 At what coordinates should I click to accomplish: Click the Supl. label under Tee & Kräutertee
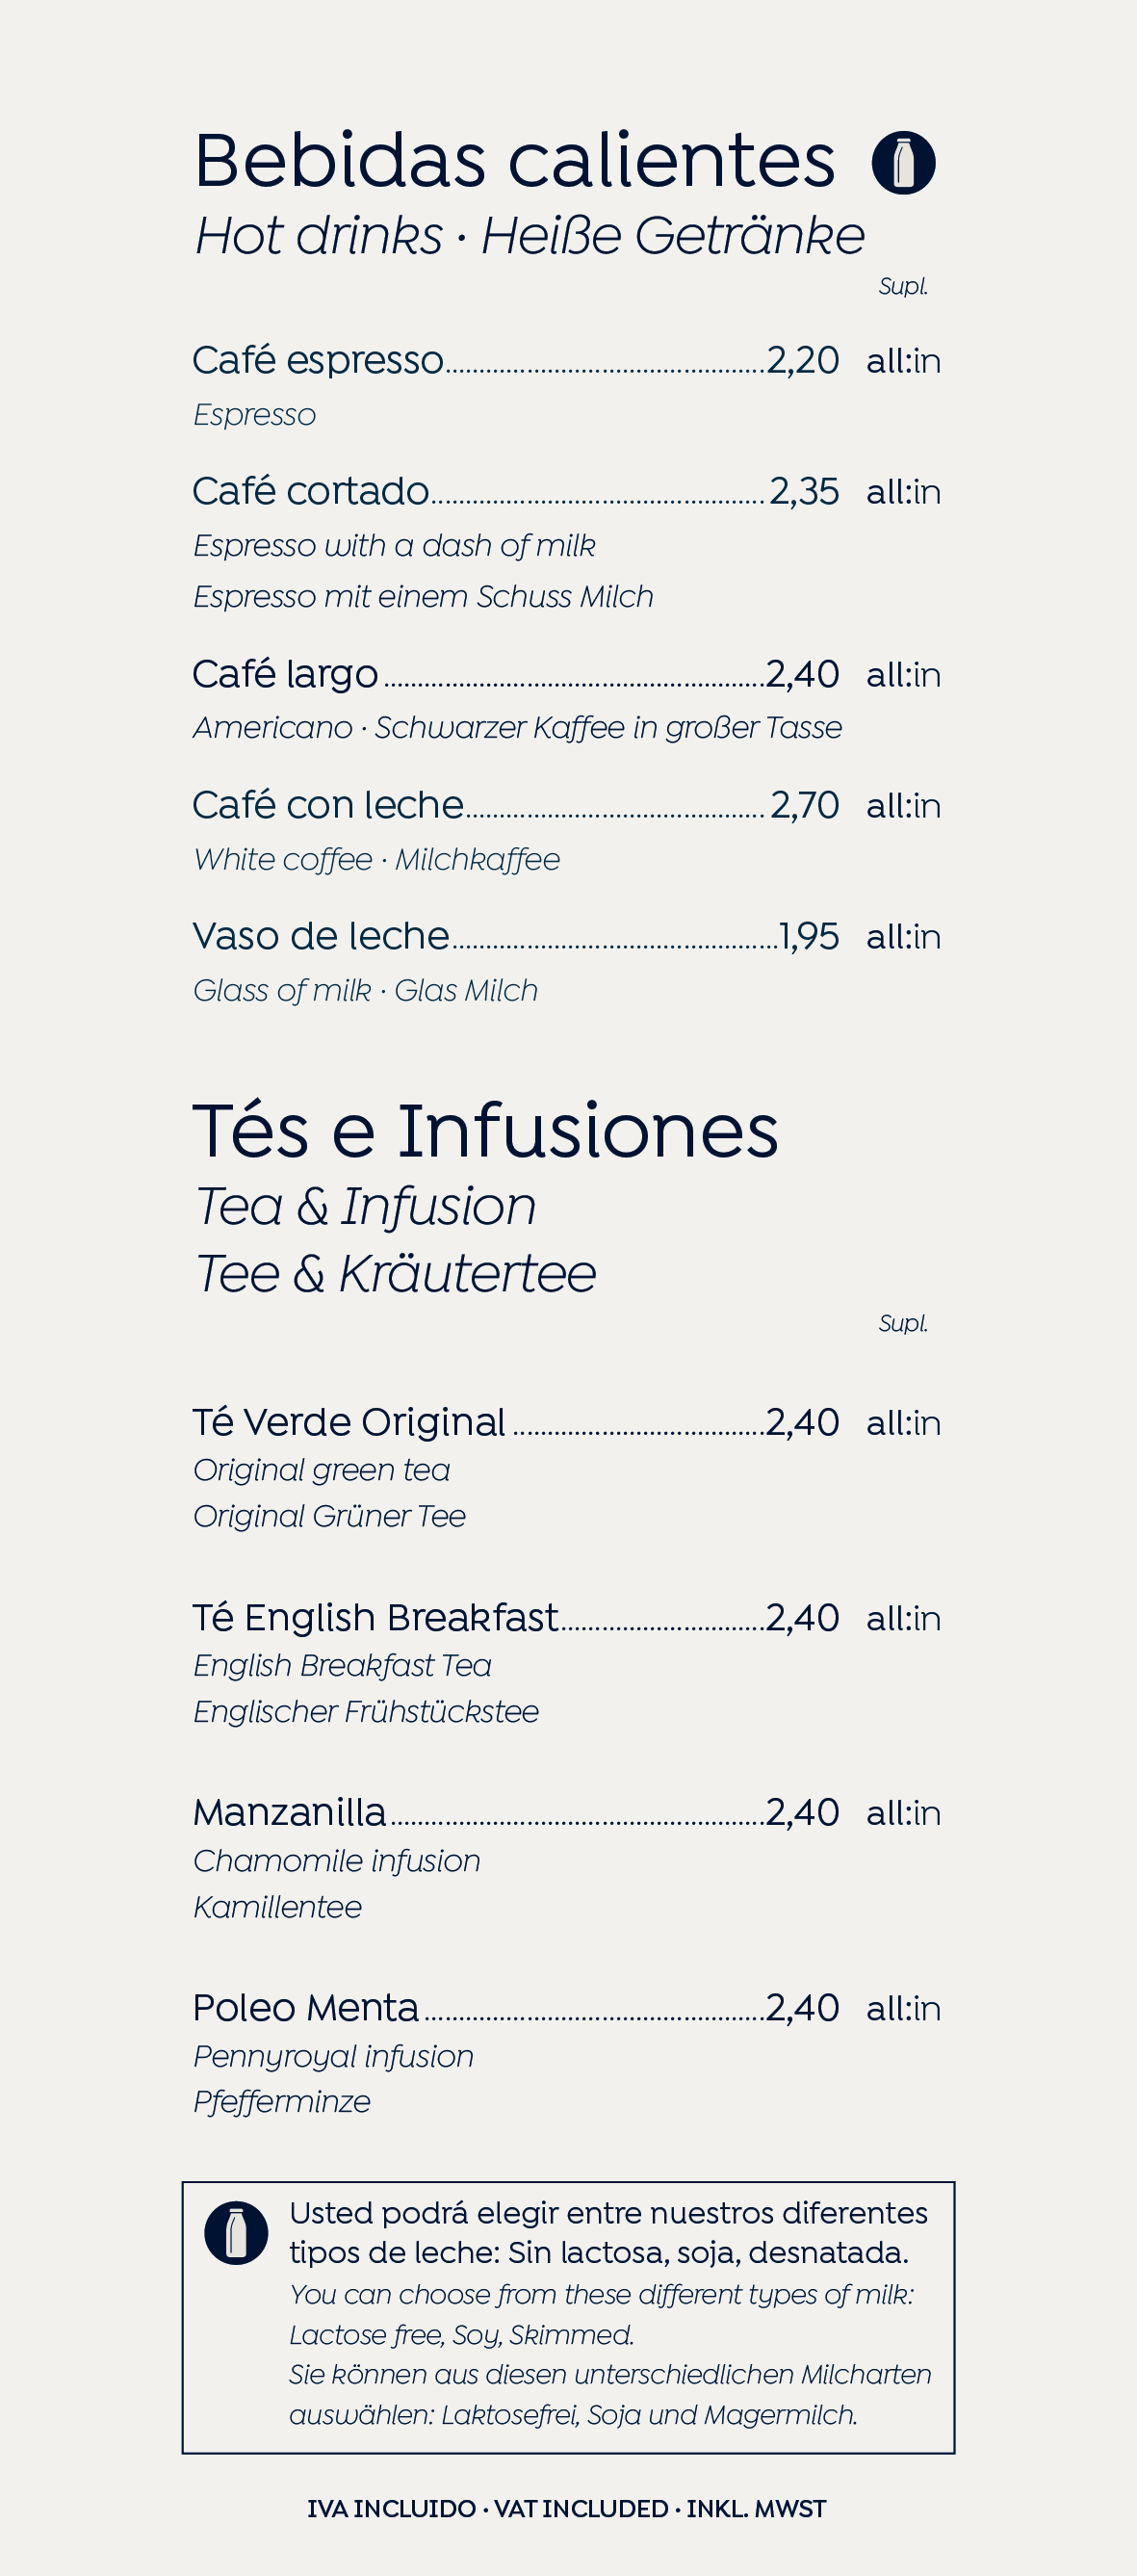click(903, 1323)
